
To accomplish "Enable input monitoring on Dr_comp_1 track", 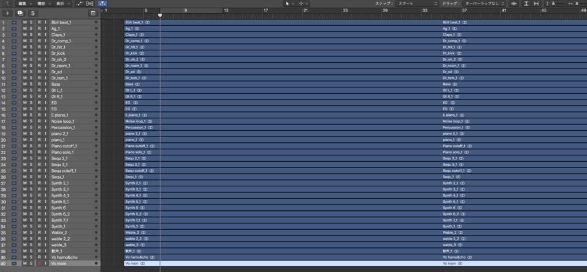I will (x=46, y=41).
